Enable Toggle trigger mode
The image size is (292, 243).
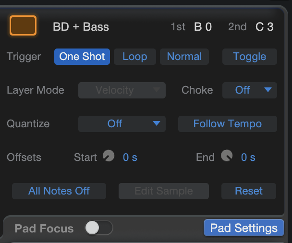point(250,57)
